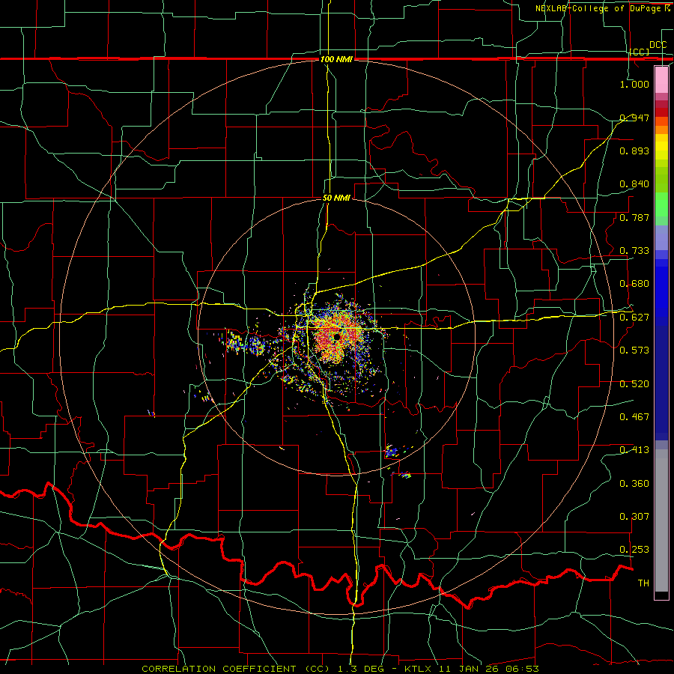Select the 0.253 scale value

(x=634, y=550)
